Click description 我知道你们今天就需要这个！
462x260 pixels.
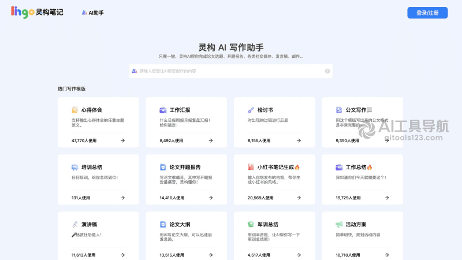(362, 177)
